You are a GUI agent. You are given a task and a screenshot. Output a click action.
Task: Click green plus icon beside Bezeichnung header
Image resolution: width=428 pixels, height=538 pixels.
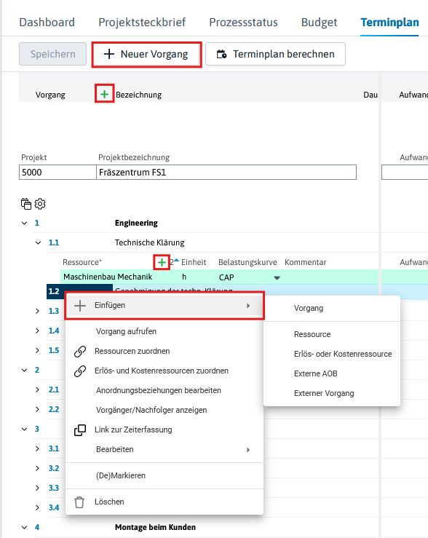click(x=104, y=94)
